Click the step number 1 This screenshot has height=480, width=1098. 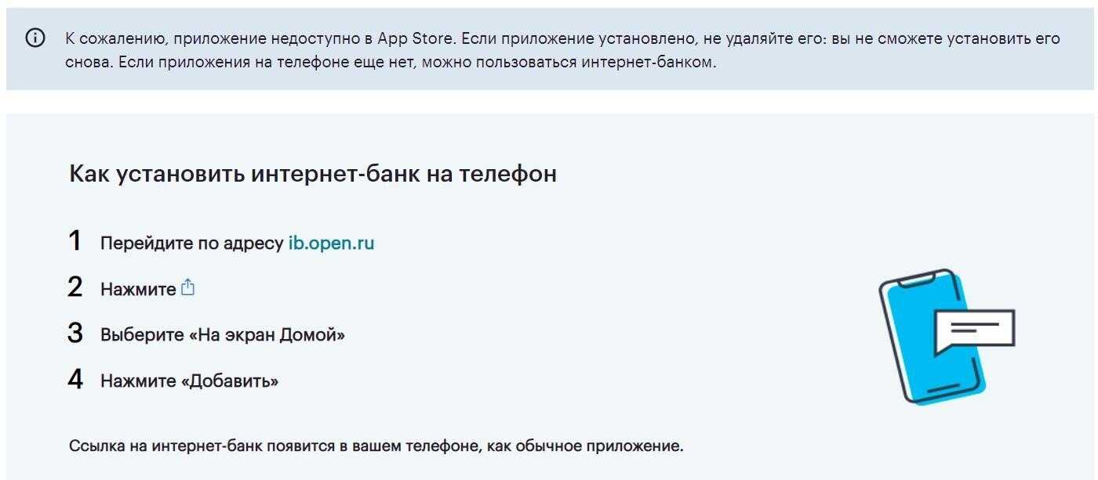click(75, 241)
